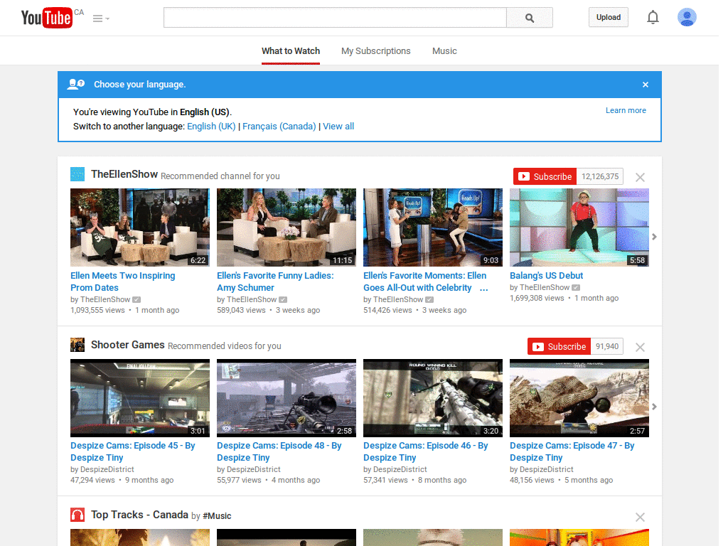Open DespizeDistrict channel under Episode 47

547,470
